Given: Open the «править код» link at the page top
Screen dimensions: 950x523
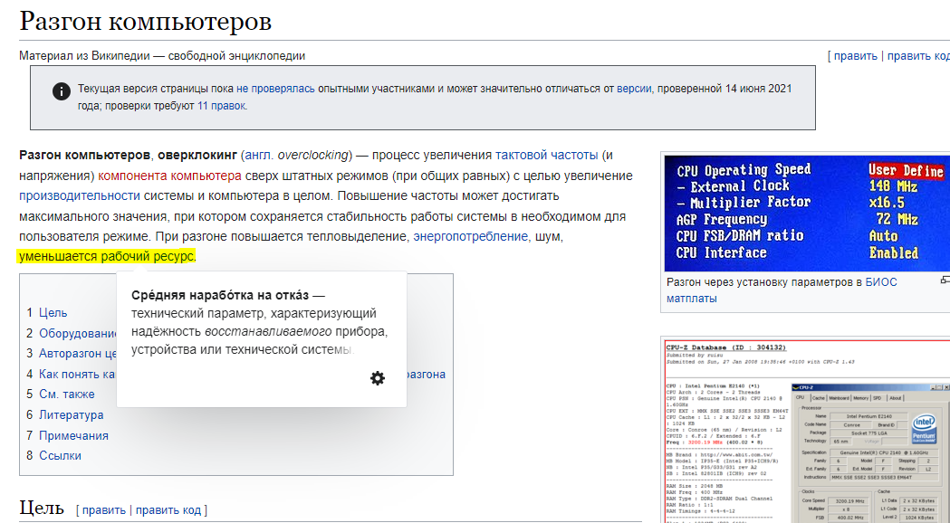Looking at the screenshot, I should click(918, 56).
